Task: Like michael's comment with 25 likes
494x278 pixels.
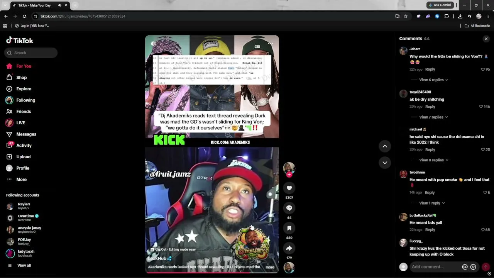Action: tap(483, 149)
